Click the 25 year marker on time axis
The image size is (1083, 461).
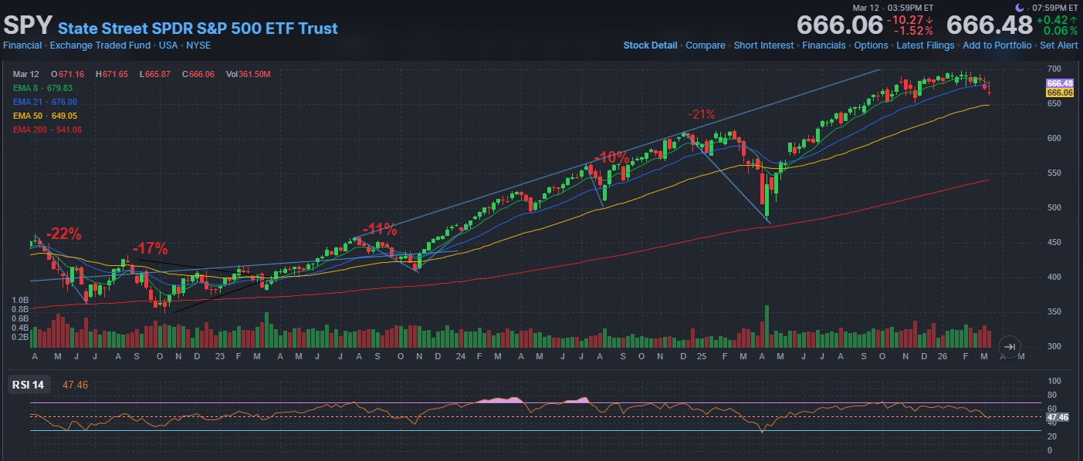click(x=701, y=357)
